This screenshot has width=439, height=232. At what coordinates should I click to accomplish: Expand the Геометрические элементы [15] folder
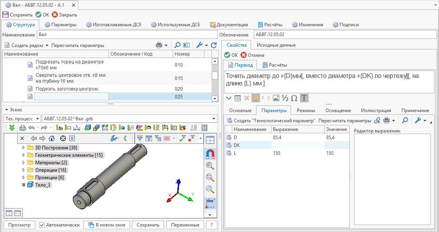(x=23, y=155)
